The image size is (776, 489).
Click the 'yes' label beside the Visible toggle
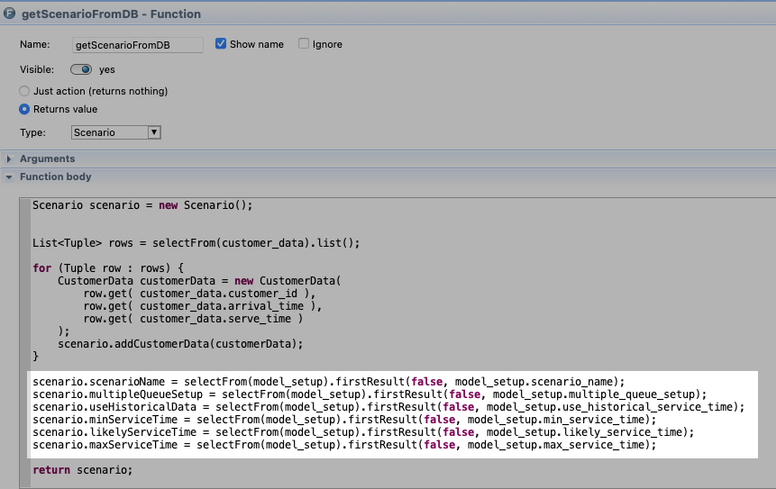(107, 69)
